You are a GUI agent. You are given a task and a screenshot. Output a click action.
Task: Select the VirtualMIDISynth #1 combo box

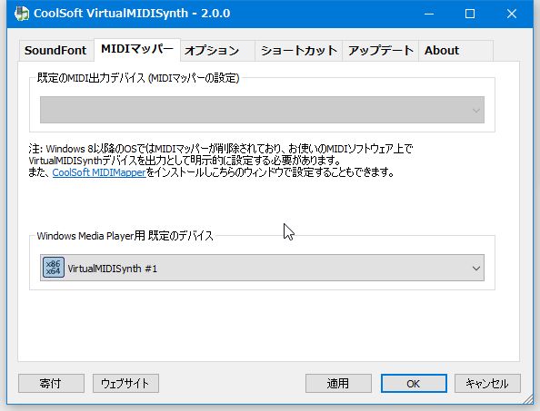[262, 268]
